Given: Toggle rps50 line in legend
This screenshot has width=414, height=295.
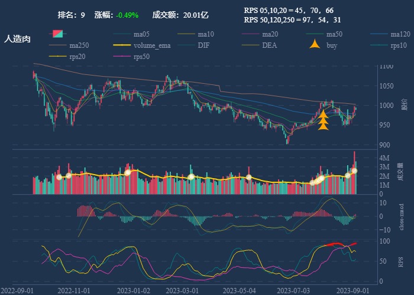Looking at the screenshot, I should pyautogui.click(x=141, y=57).
